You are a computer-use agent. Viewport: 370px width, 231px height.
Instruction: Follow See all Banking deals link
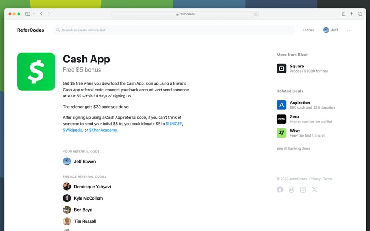click(x=293, y=148)
